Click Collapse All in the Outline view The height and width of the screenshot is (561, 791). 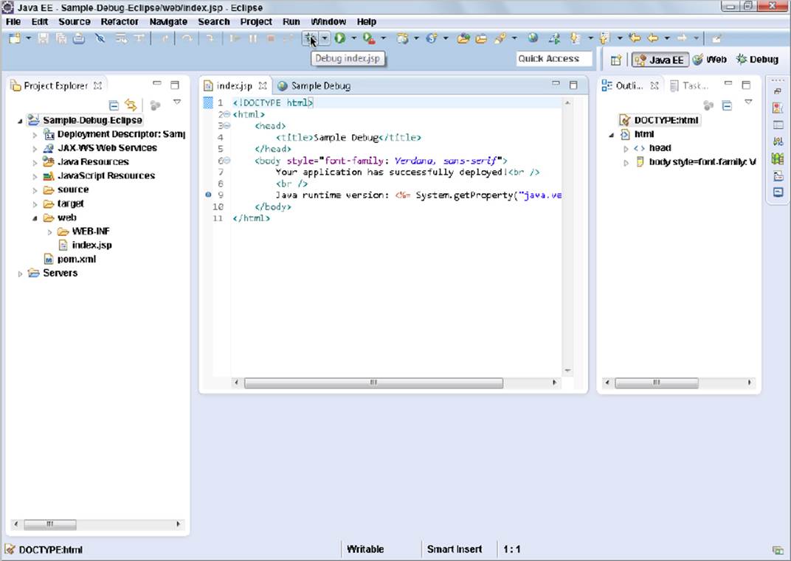click(727, 105)
